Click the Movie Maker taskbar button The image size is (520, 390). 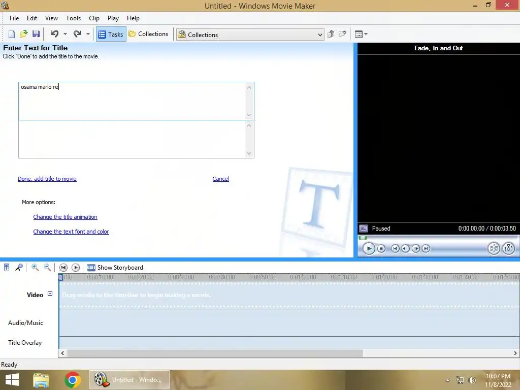[x=129, y=380]
